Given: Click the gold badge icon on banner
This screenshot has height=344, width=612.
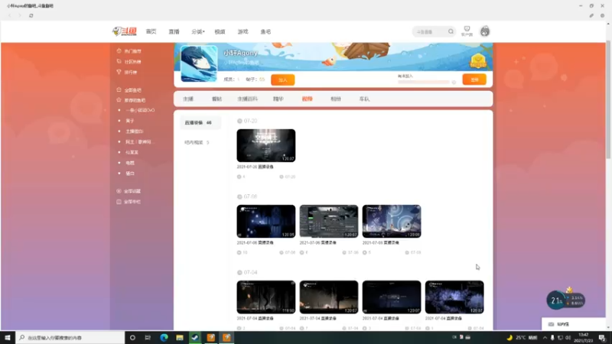Looking at the screenshot, I should point(478,60).
